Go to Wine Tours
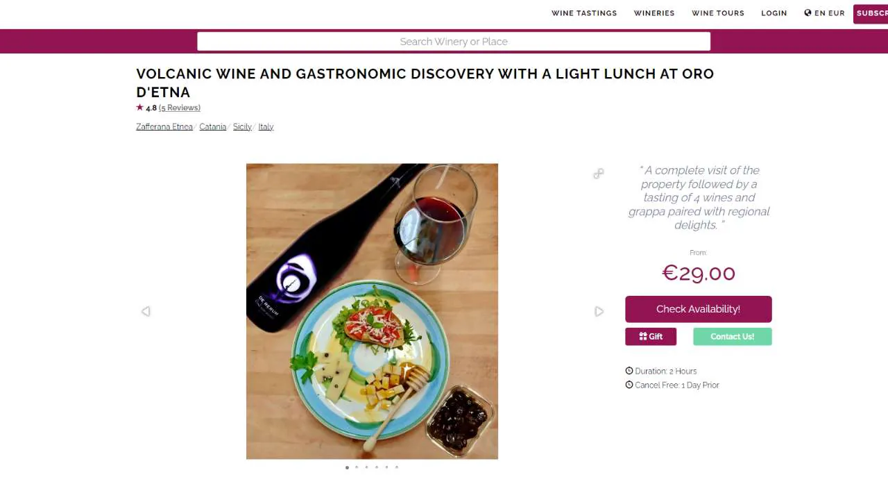Screen dimensions: 888x500 click(x=718, y=13)
